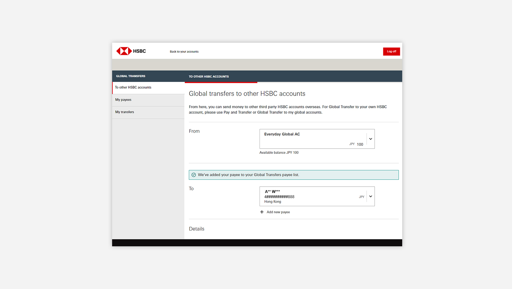Click the Available balance JPY 100 text

279,153
